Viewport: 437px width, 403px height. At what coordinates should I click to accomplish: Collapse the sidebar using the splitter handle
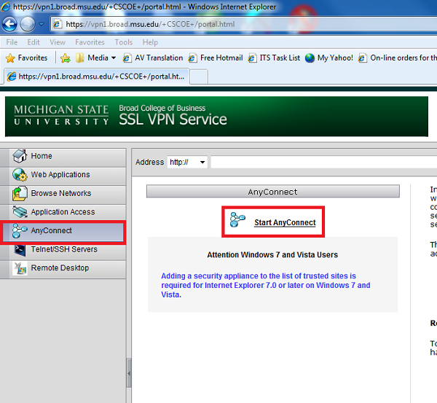(129, 373)
